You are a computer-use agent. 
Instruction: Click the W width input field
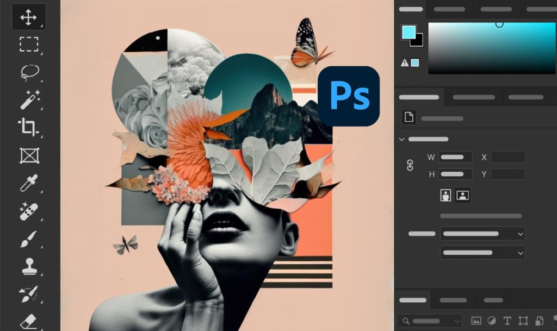pos(455,157)
